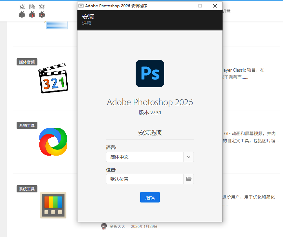
Task: Click the 系统工具 tag near the bottom
Action: tap(27, 188)
